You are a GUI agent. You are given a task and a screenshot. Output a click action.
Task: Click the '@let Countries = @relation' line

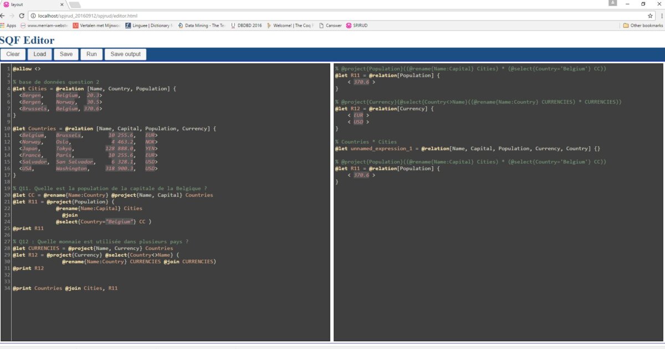click(x=114, y=129)
